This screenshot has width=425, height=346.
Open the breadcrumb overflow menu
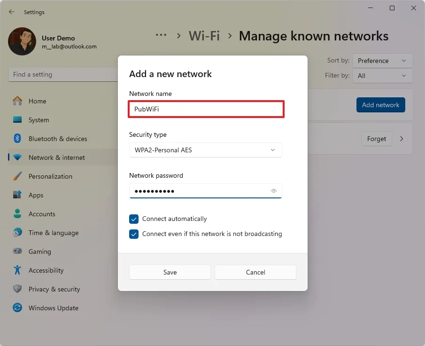click(161, 35)
